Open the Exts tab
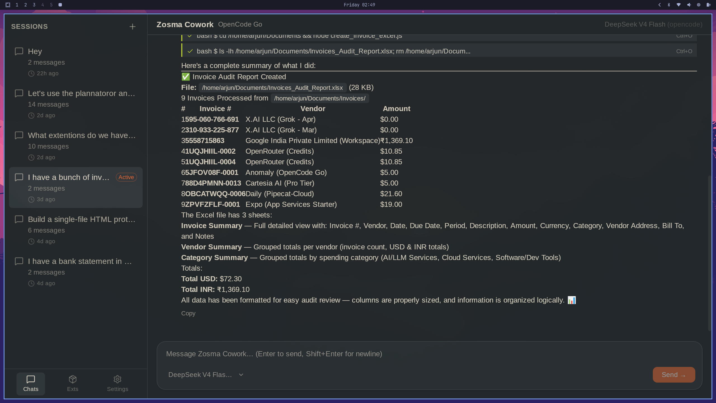Screen dimensions: 716x403 [x=73, y=384]
